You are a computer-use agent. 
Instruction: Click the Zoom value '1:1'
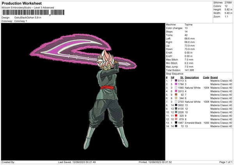(x=226, y=16)
